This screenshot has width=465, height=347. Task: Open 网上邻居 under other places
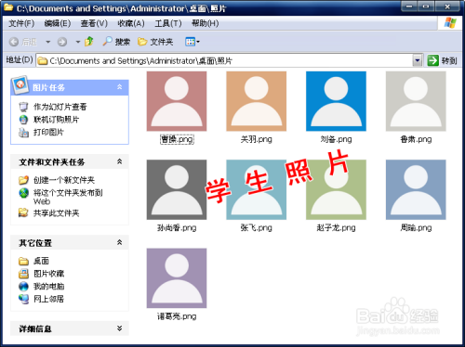coord(48,299)
